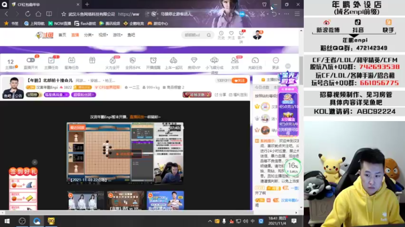Click the orange 关注 follow button
Image resolution: width=405 pixels, height=227 pixels.
pyautogui.click(x=239, y=81)
